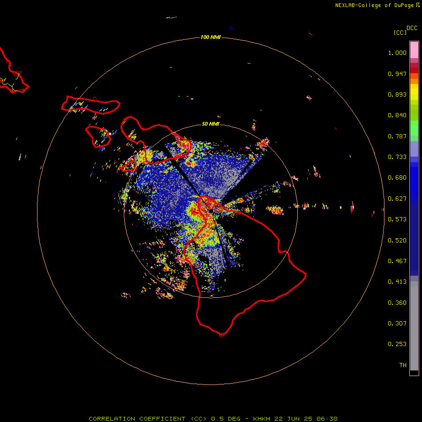Select the 0.893 legend value

397,94
